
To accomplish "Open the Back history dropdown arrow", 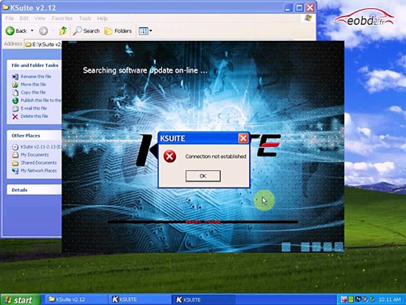I will [32, 31].
